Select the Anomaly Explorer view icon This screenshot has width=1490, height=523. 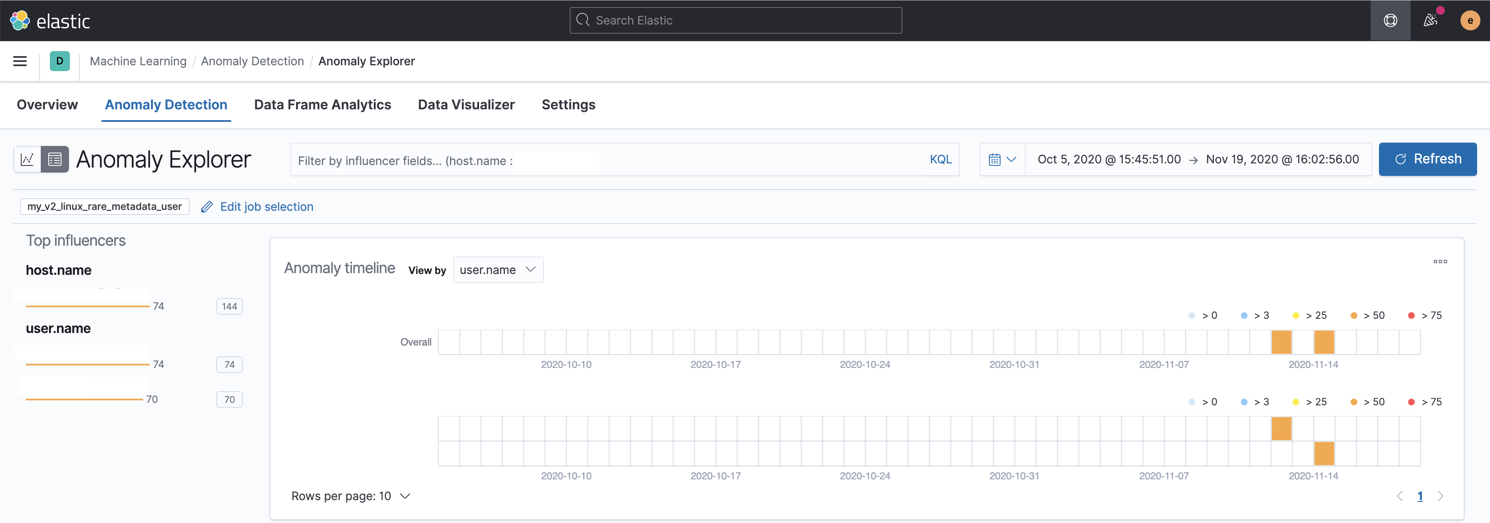[x=55, y=159]
